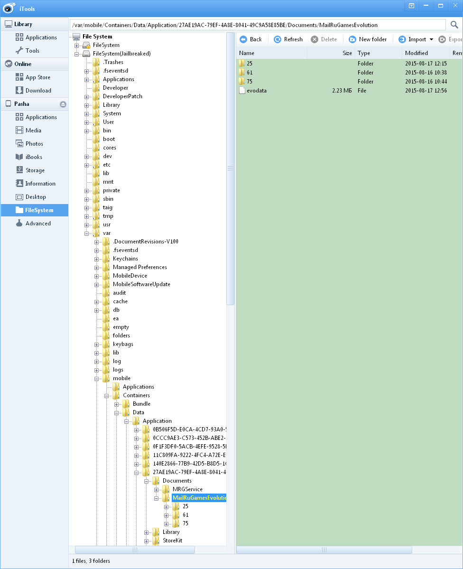The width and height of the screenshot is (463, 569).
Task: Open the Advanced section
Action: (x=38, y=224)
